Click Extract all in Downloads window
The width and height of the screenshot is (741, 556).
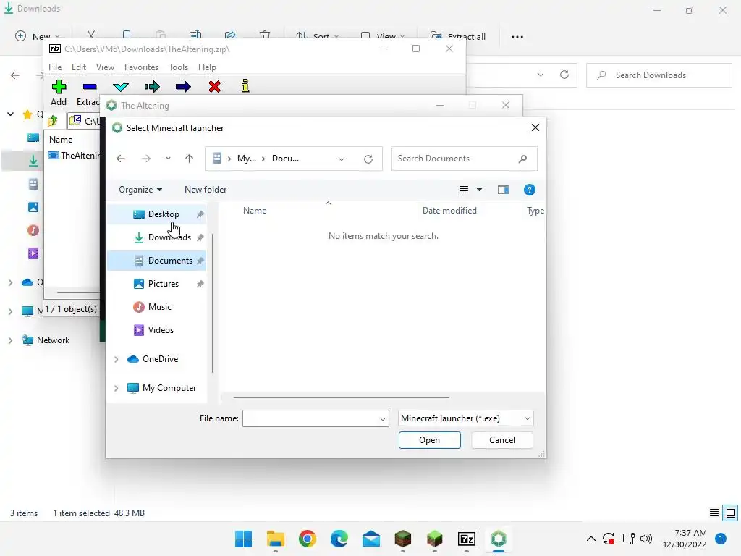458,36
